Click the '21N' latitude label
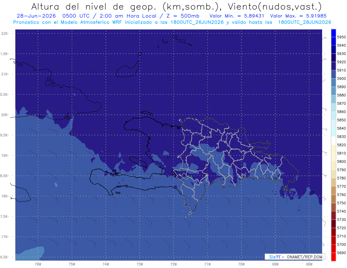Image resolution: width=347 pixels, height=268 pixels. (5, 74)
